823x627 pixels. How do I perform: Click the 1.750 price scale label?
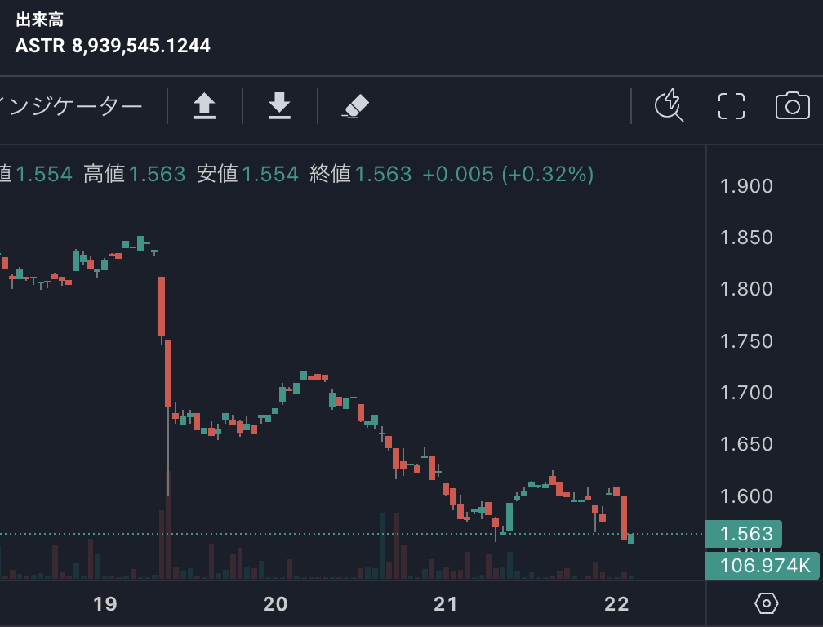[x=746, y=341]
